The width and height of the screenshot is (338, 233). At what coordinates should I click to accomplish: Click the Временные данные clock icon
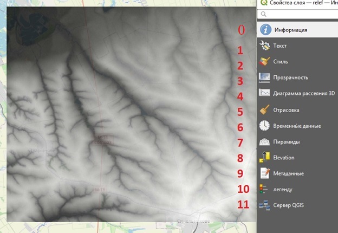click(x=264, y=126)
